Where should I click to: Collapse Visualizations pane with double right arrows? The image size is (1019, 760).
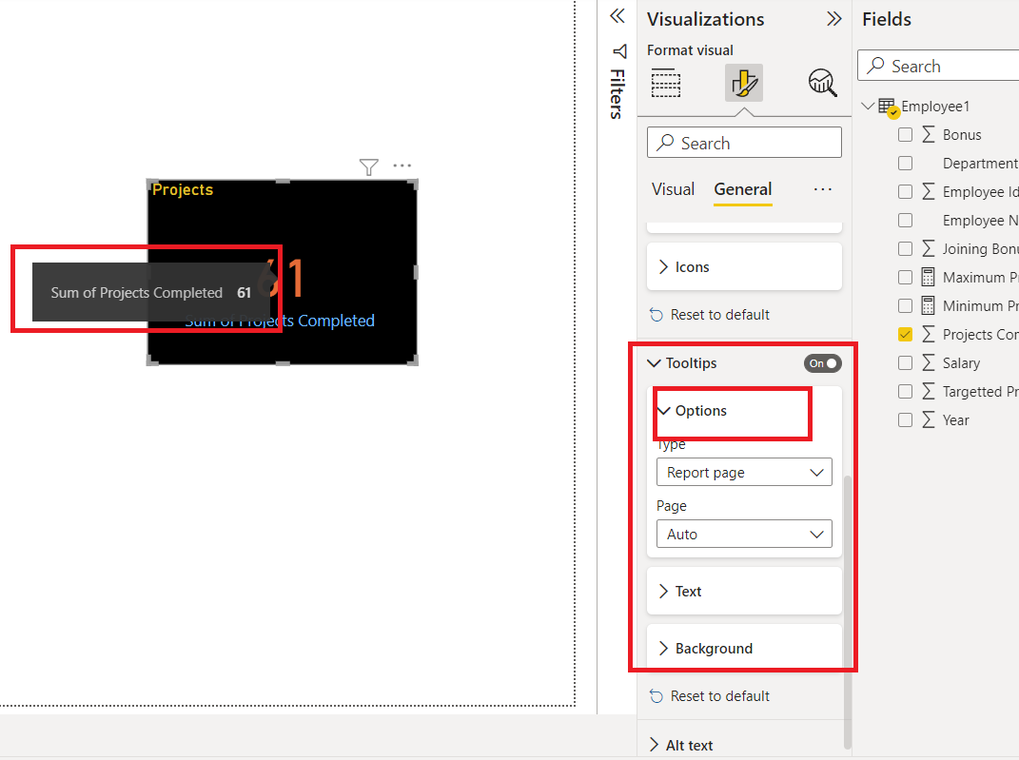pos(833,19)
